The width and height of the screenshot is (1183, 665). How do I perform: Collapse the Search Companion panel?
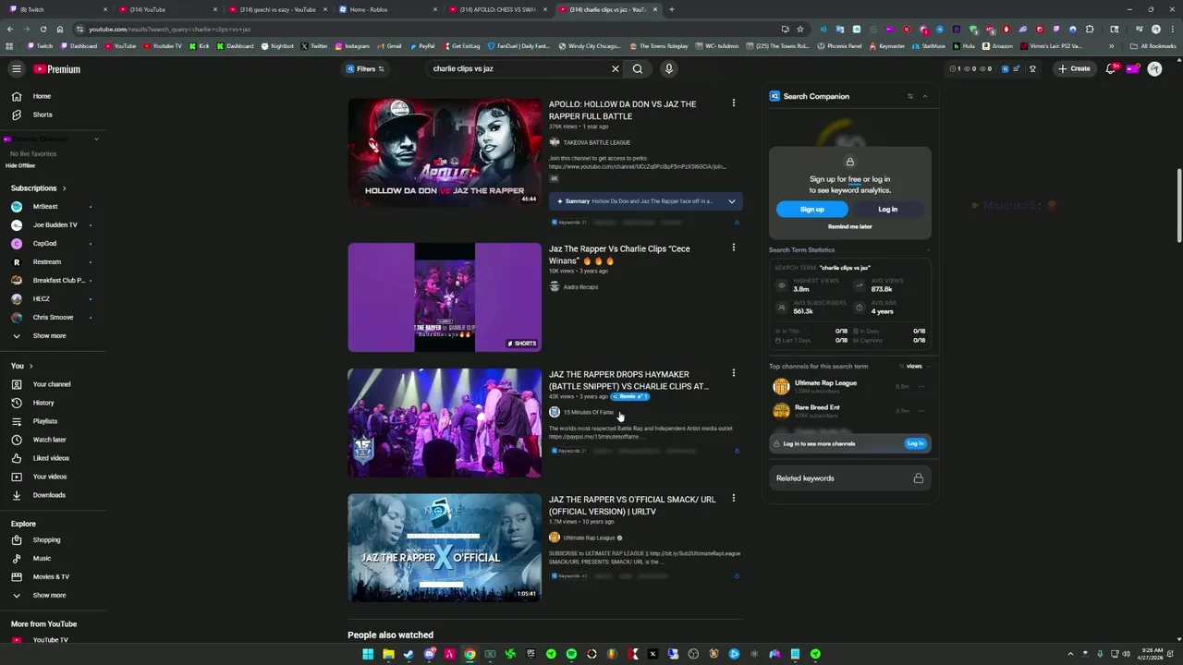click(x=925, y=96)
